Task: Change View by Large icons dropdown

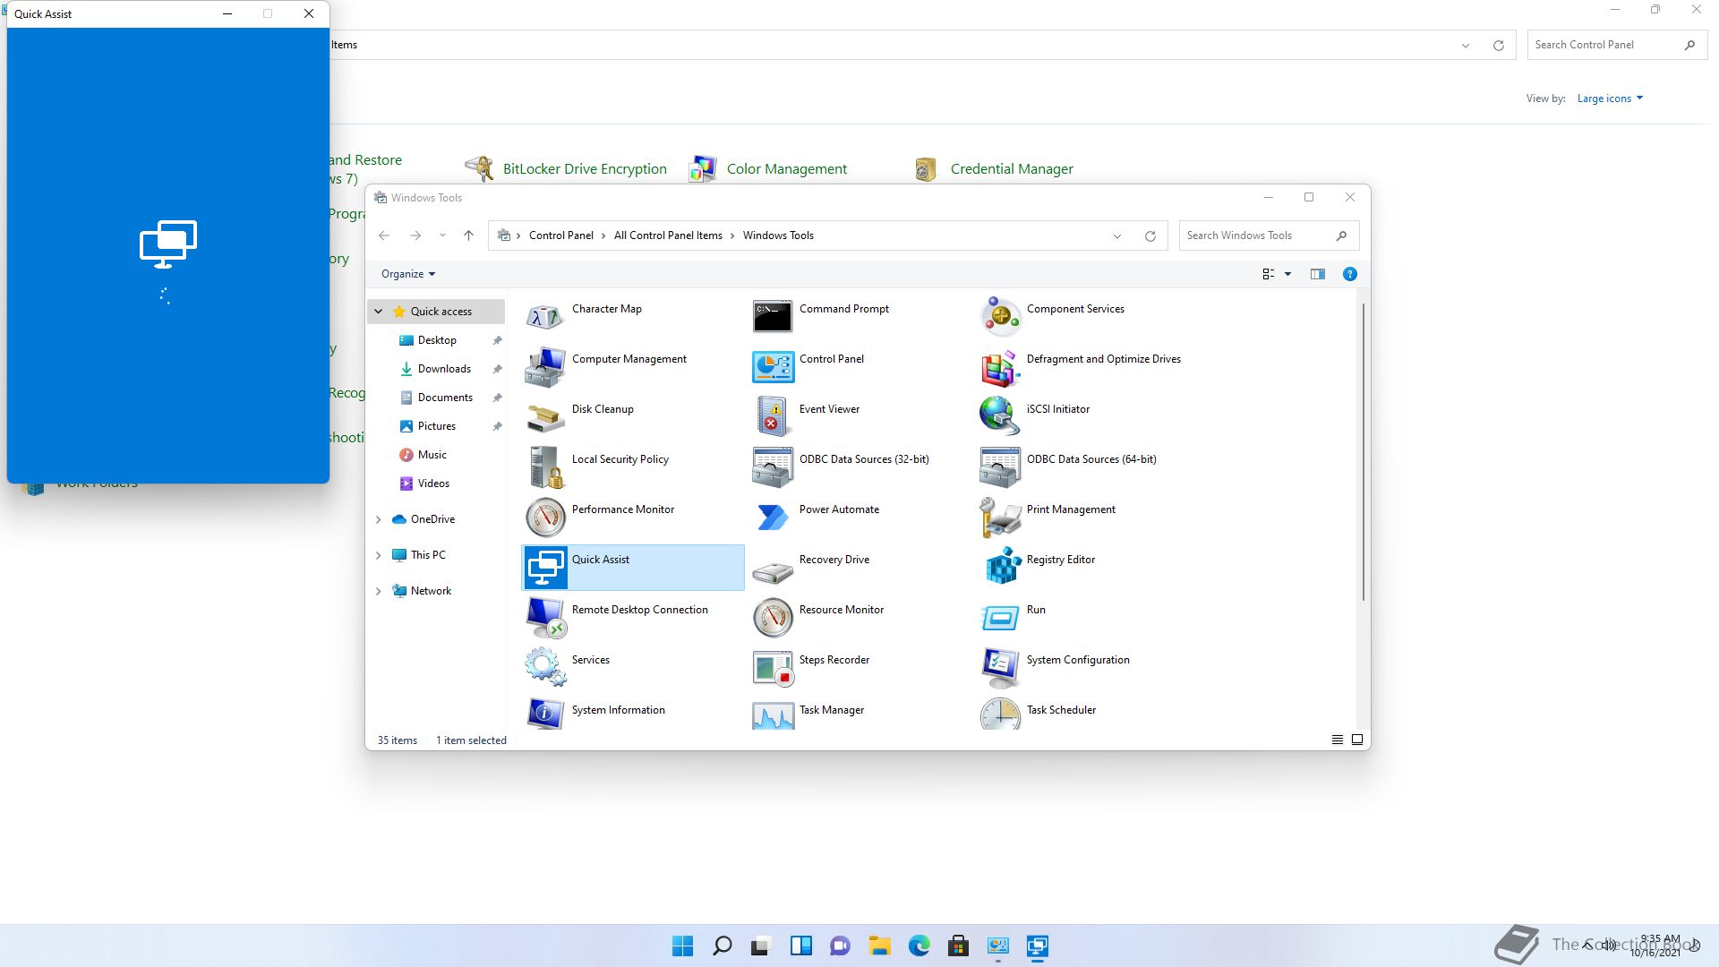Action: click(x=1610, y=98)
